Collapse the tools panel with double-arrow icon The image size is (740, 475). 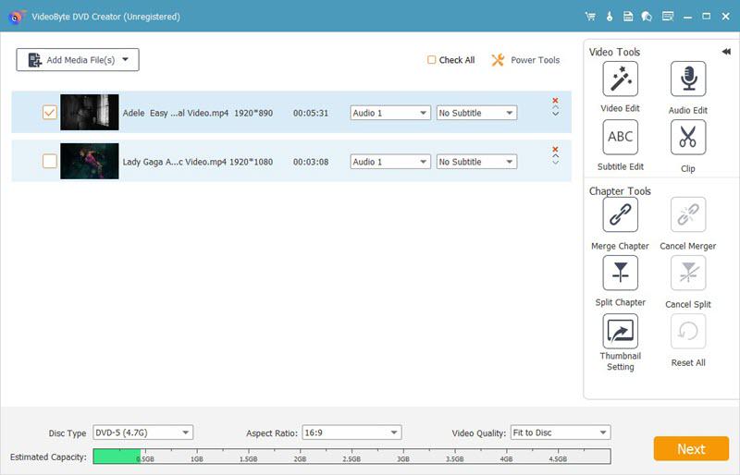click(x=726, y=52)
